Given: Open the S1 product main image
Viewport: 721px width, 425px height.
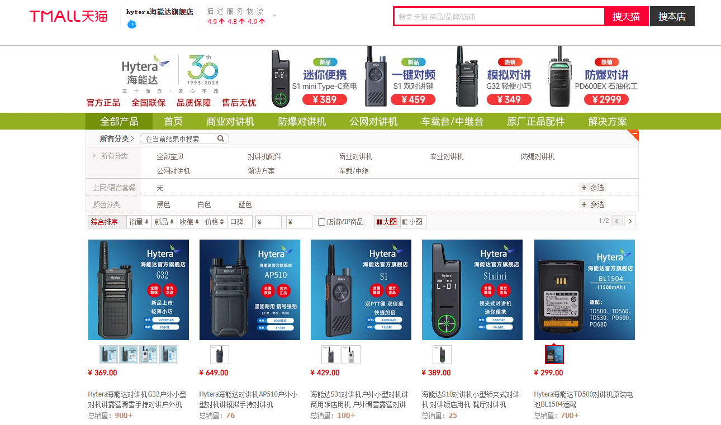Looking at the screenshot, I should (x=361, y=290).
